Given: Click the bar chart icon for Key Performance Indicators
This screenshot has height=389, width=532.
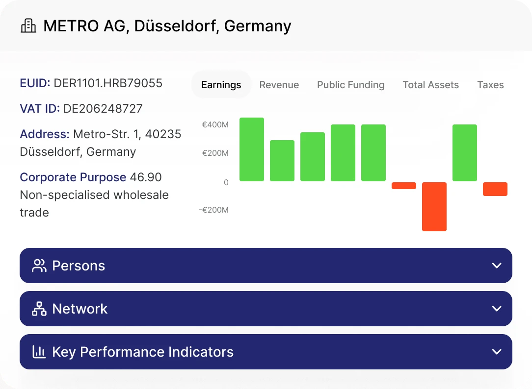Looking at the screenshot, I should 39,352.
